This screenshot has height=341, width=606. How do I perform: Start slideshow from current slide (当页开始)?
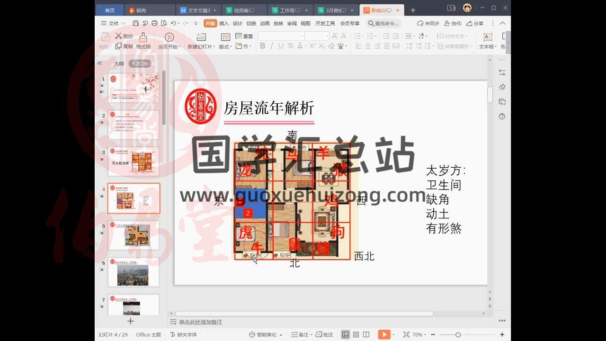(169, 37)
